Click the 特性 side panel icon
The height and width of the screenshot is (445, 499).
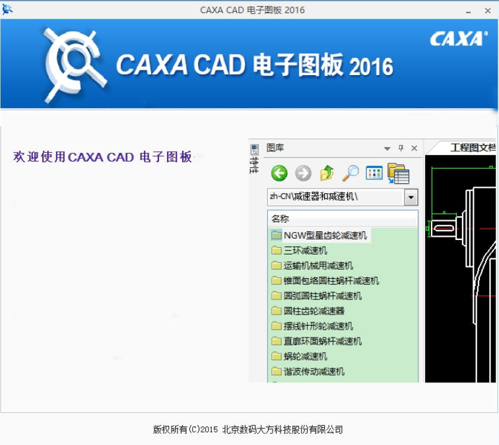(254, 158)
